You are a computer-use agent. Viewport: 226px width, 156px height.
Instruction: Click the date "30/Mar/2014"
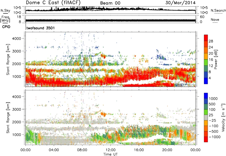[181, 3]
